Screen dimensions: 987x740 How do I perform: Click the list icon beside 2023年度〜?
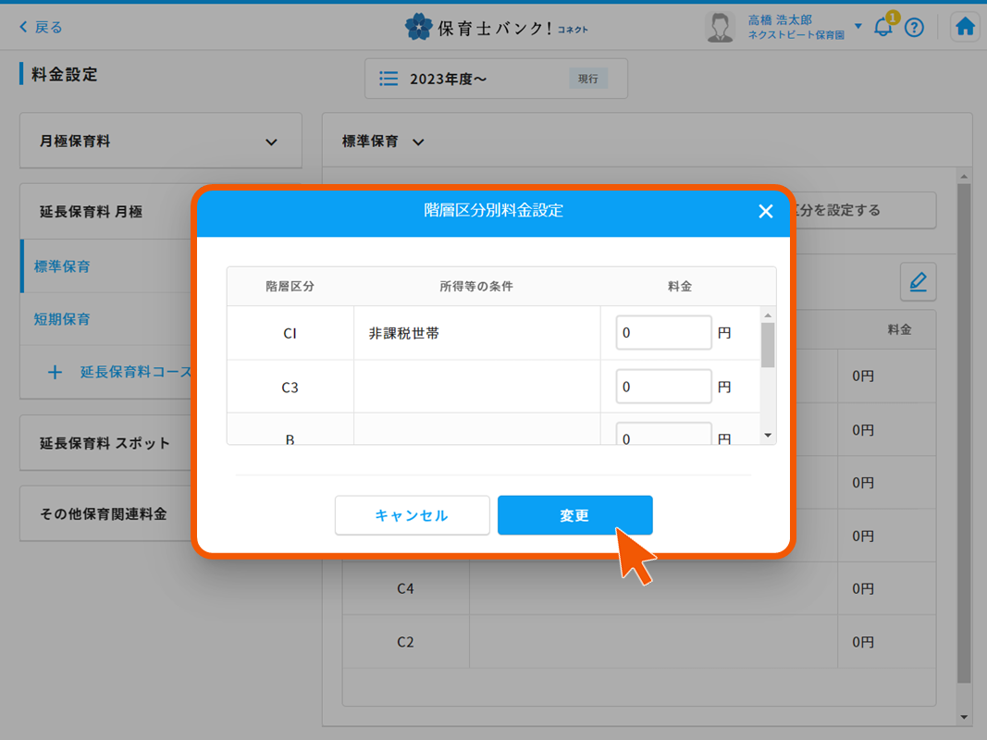click(389, 80)
